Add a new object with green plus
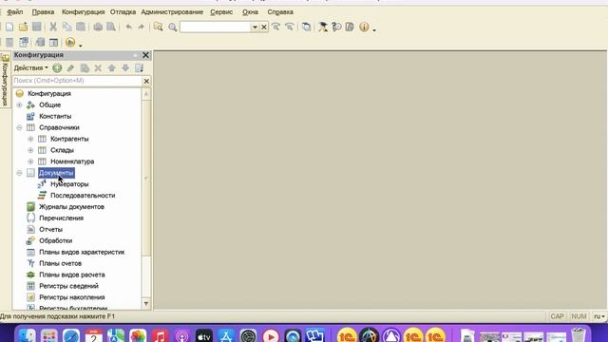This screenshot has height=342, width=608. pos(57,68)
